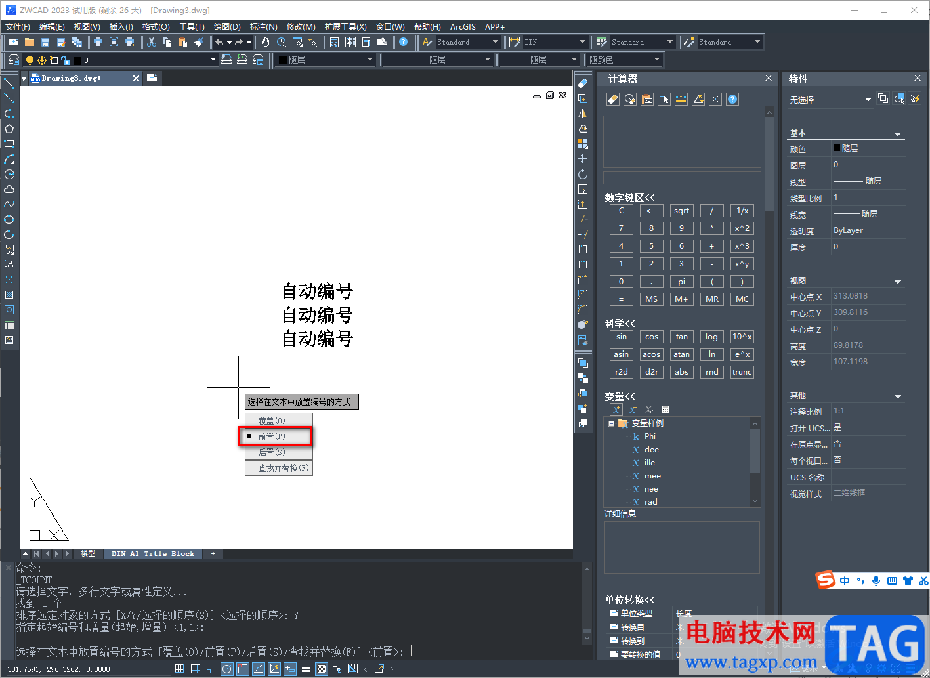Click the Undo arrow icon
This screenshot has height=678, width=930.
point(219,42)
